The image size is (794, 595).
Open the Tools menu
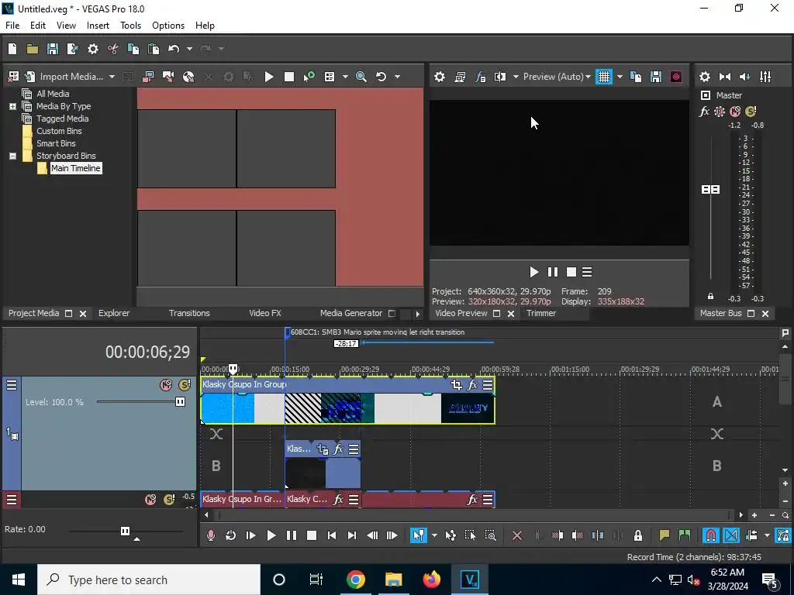tap(130, 26)
